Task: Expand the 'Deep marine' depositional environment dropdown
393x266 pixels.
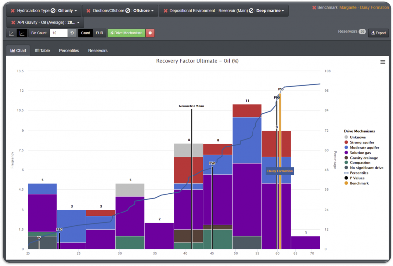Action: pos(268,10)
